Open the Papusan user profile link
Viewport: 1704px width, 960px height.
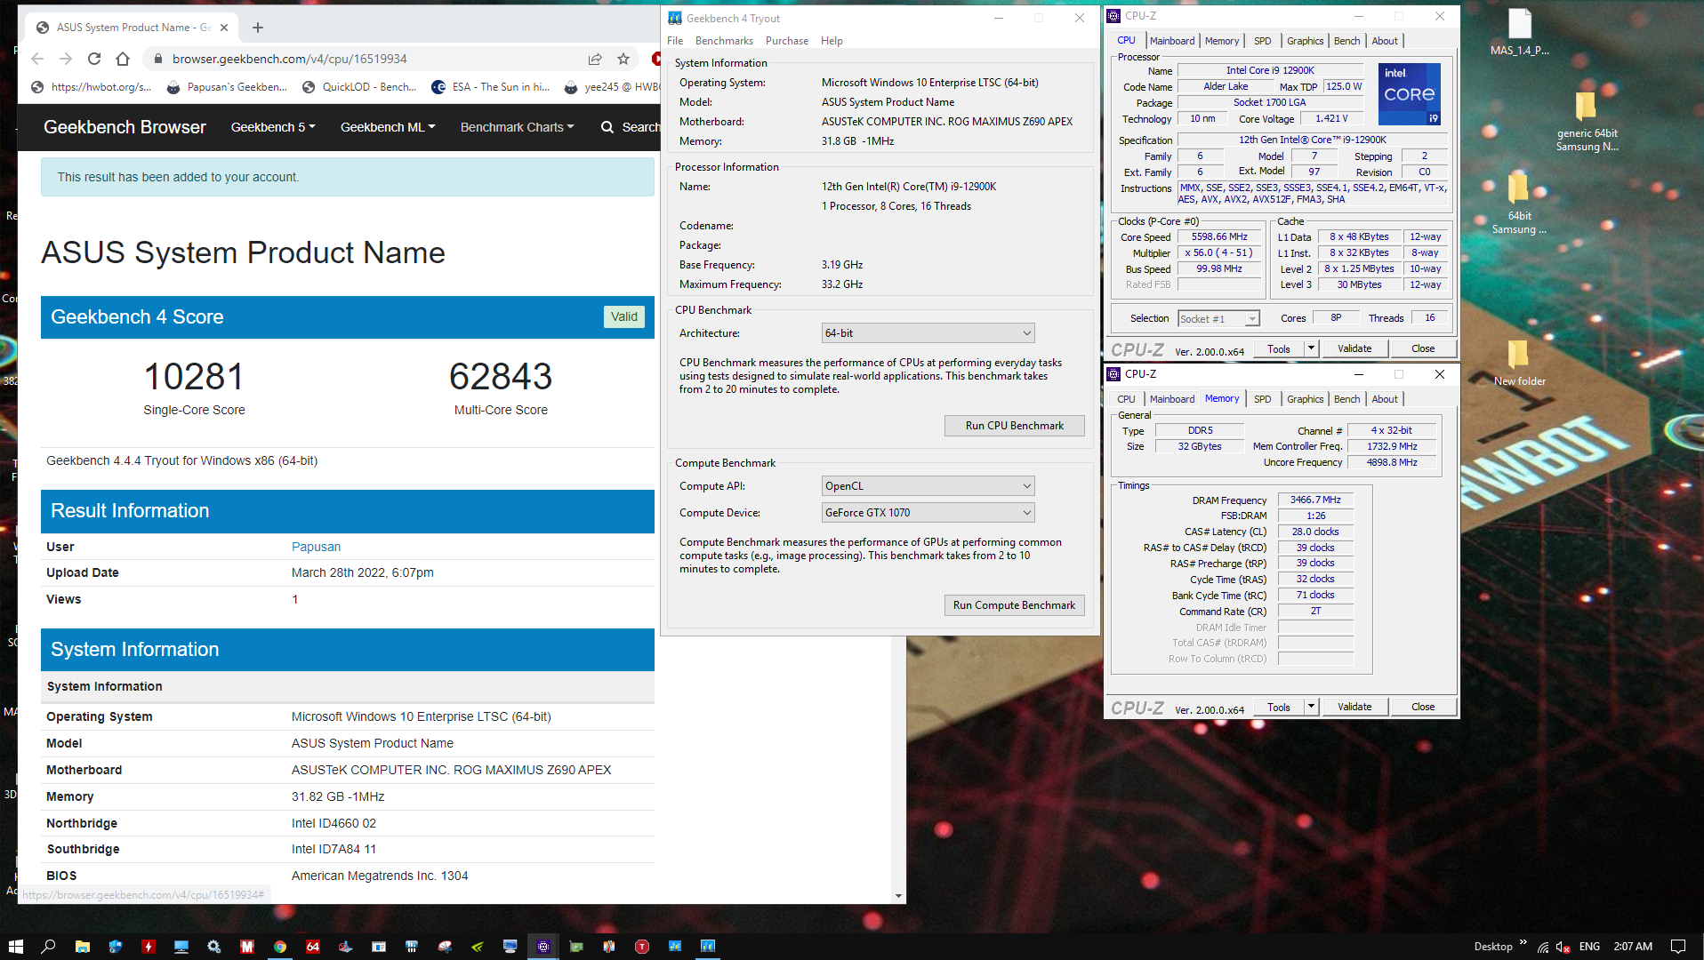[316, 547]
